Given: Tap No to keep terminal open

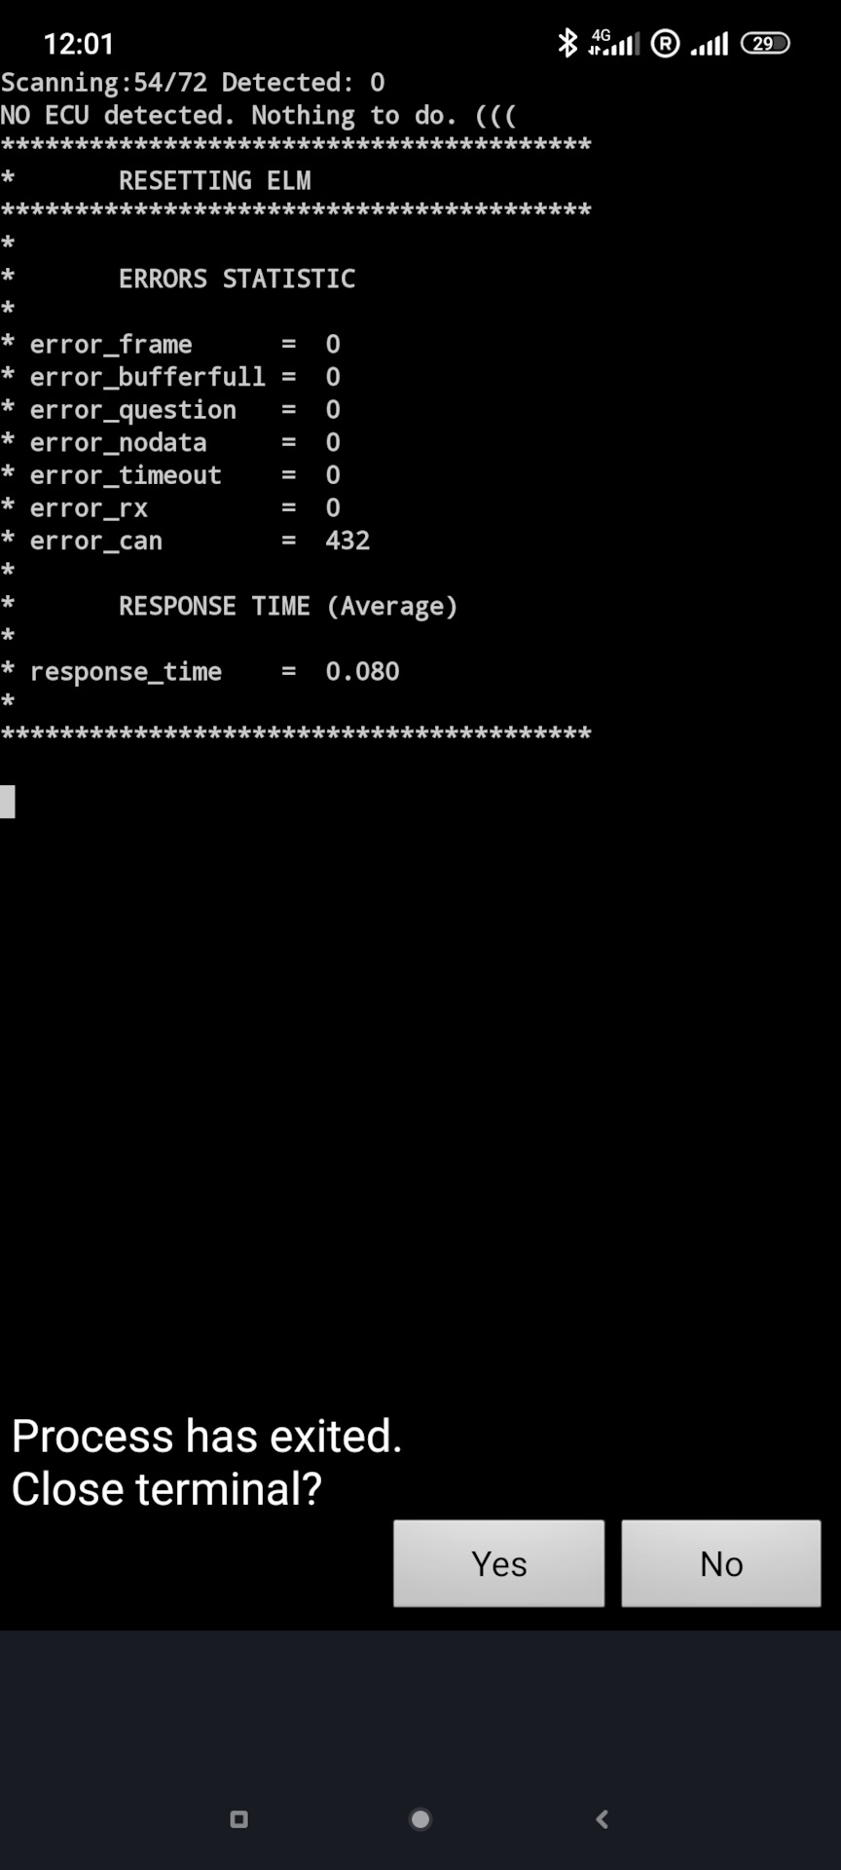Looking at the screenshot, I should (x=721, y=1563).
